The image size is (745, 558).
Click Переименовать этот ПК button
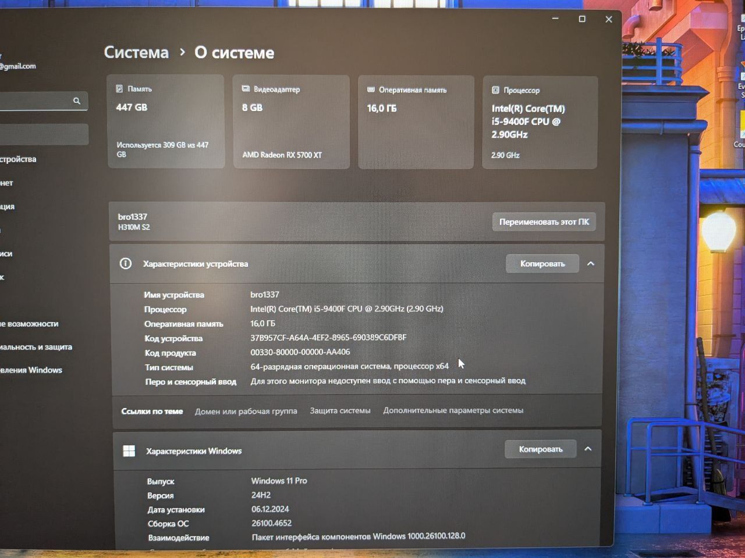point(544,222)
